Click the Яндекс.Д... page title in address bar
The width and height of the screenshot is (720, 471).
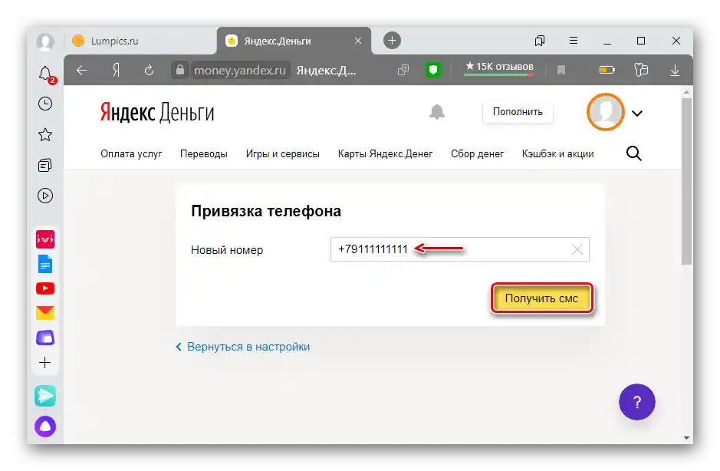coord(326,71)
